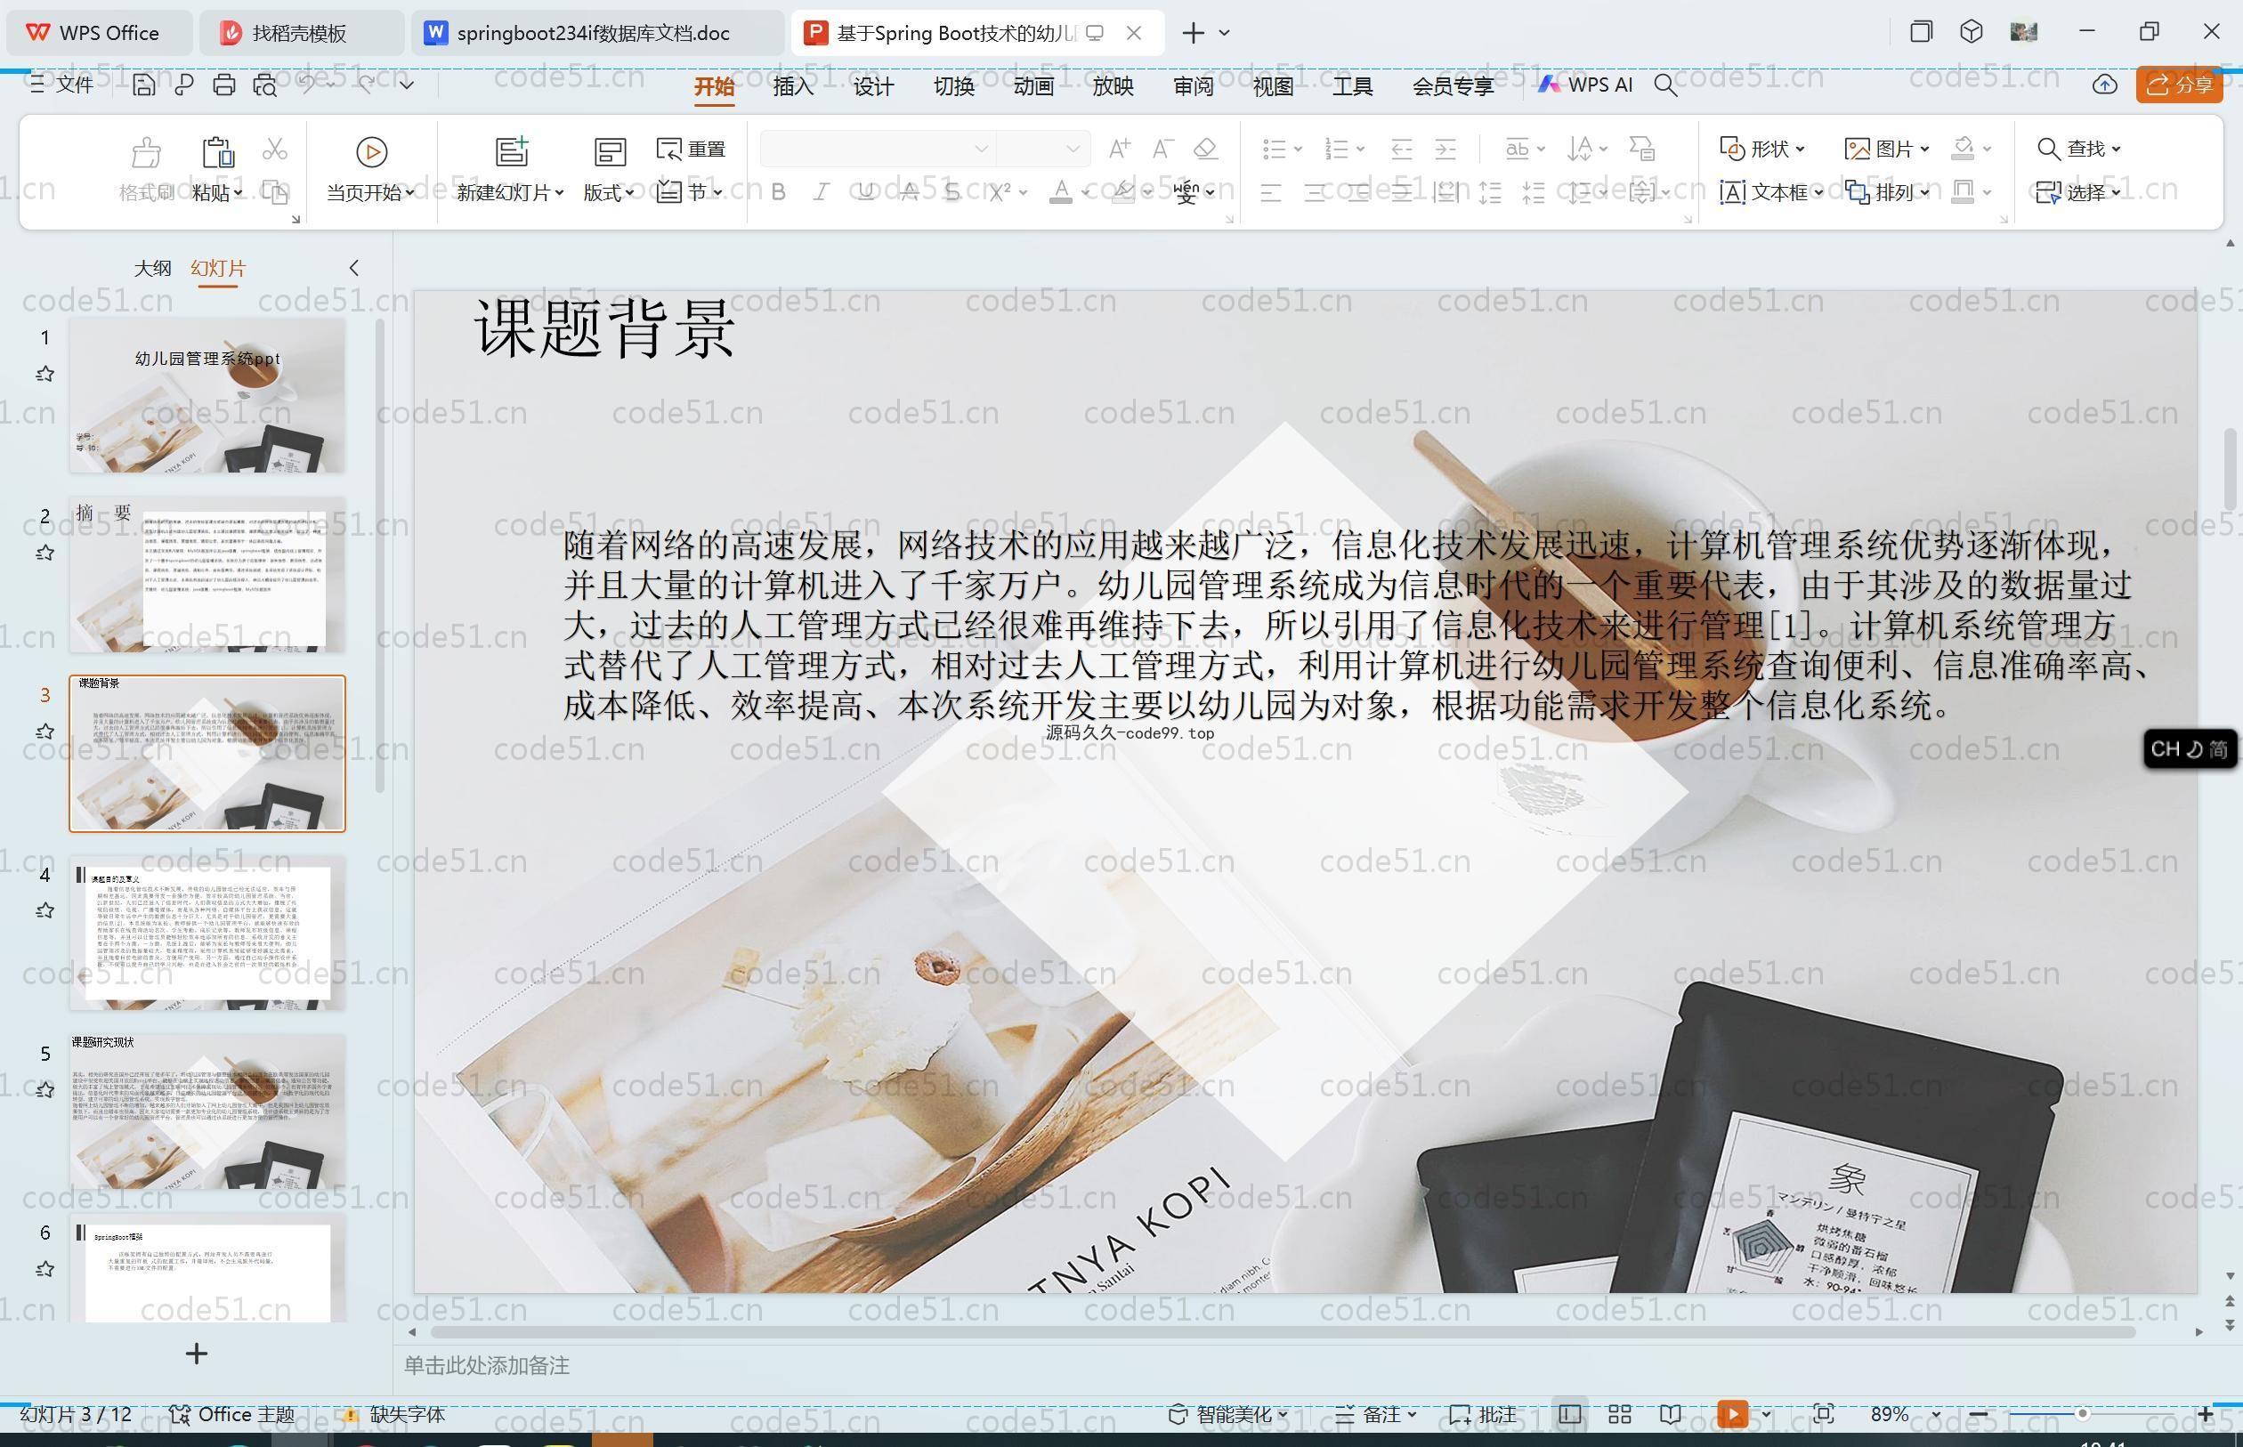Toggle align text left
This screenshot has height=1447, width=2243.
click(x=1270, y=192)
